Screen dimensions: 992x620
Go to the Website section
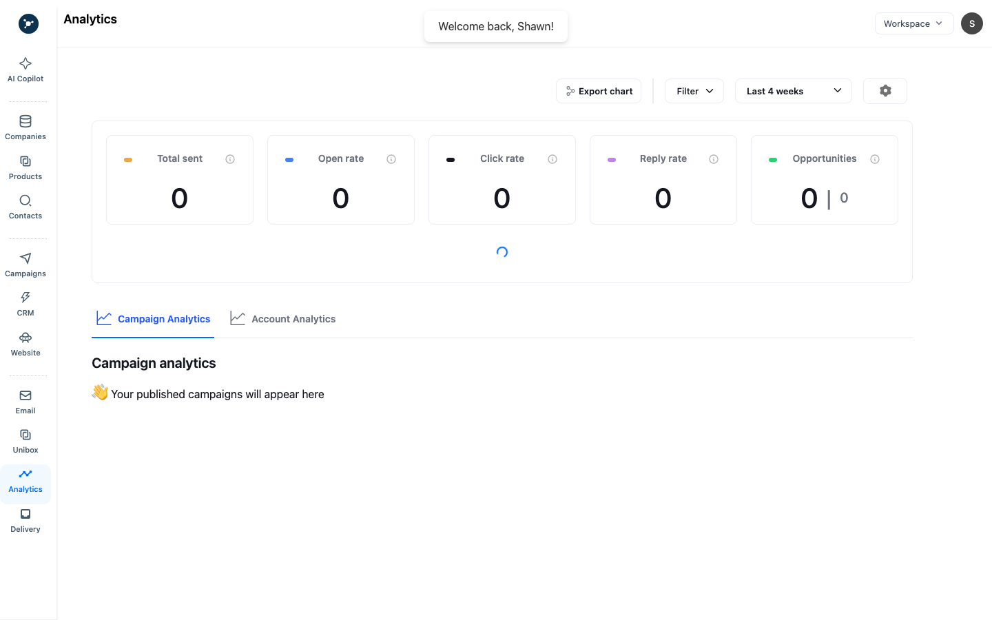25,344
